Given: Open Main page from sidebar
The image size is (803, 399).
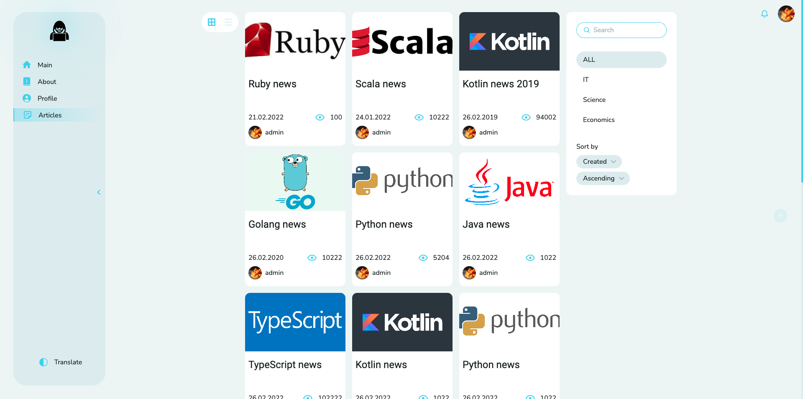Looking at the screenshot, I should pyautogui.click(x=45, y=65).
